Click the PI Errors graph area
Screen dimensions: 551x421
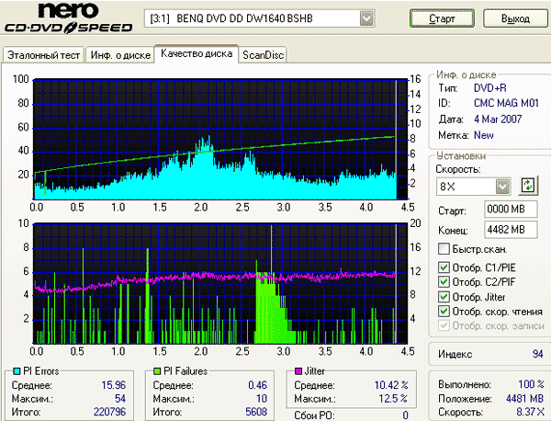click(220, 140)
